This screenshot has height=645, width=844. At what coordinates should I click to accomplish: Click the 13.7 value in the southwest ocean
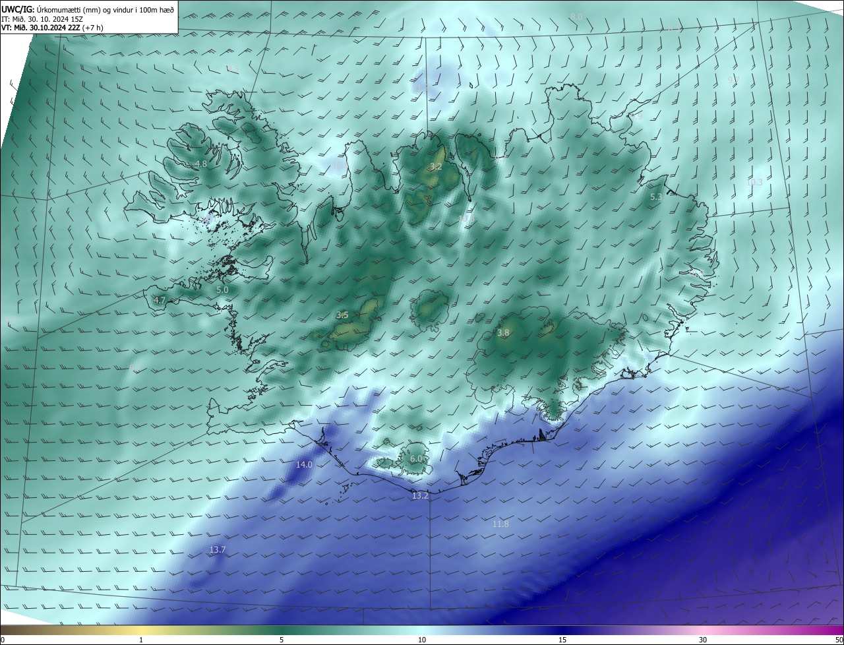[x=218, y=549]
